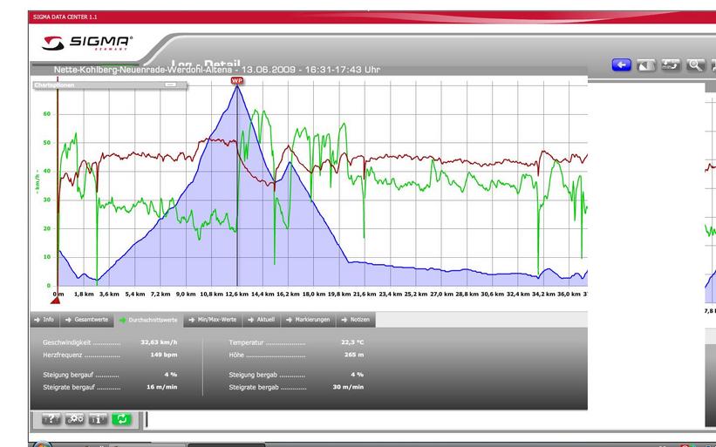Screen dimensions: 716x447
Task: Click the third icon in top toolbar
Action: point(671,64)
